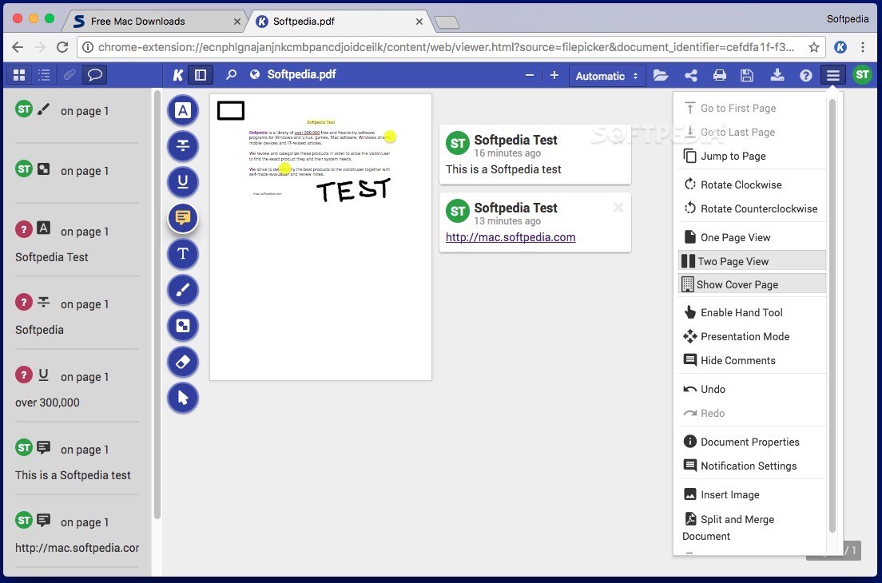Select the 'This is a Softpedia test' comment card

coord(535,154)
